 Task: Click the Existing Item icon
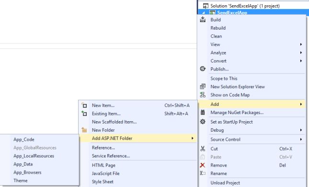(84, 114)
